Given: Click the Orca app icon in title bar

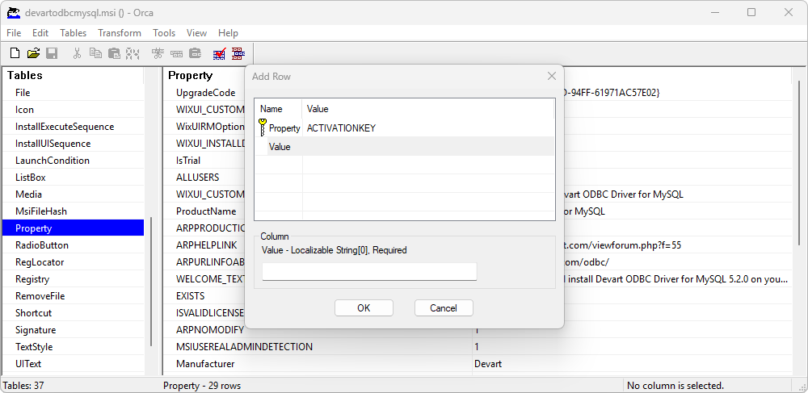Looking at the screenshot, I should [14, 12].
